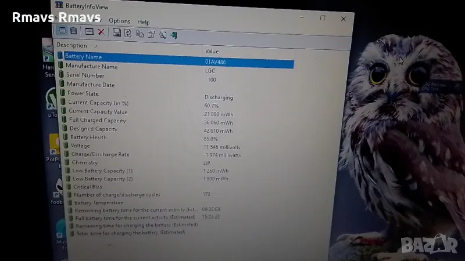
Task: Select the Full Charged Capacity row
Action: [97, 120]
